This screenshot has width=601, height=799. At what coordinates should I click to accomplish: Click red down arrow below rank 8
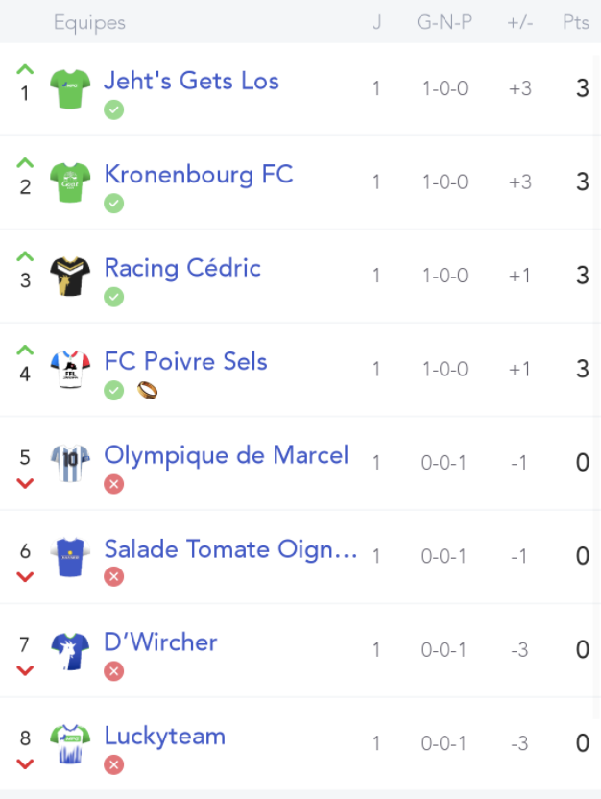click(25, 763)
